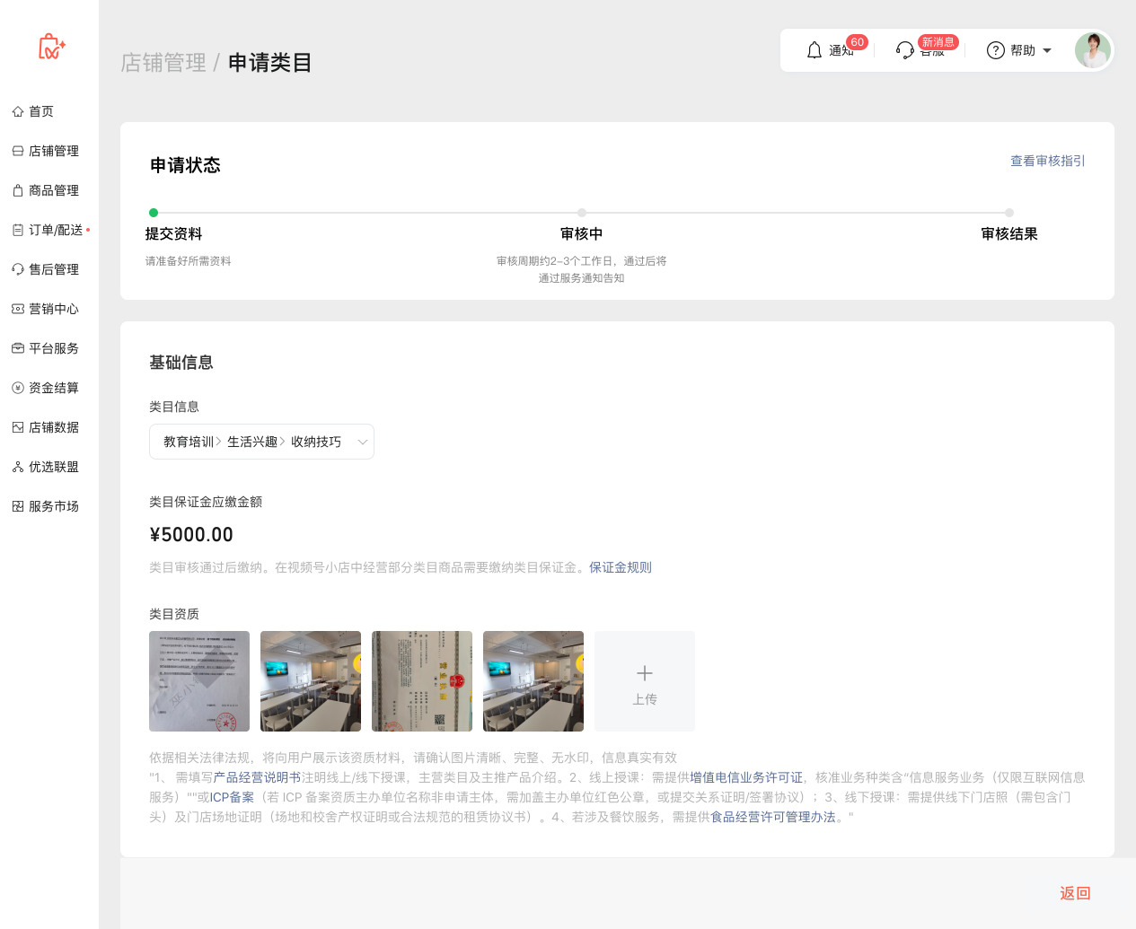Click the 新消息 badge
Screen dimensions: 1136x929
tap(938, 42)
